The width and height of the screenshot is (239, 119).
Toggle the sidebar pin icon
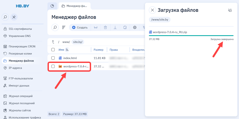coord(14,17)
